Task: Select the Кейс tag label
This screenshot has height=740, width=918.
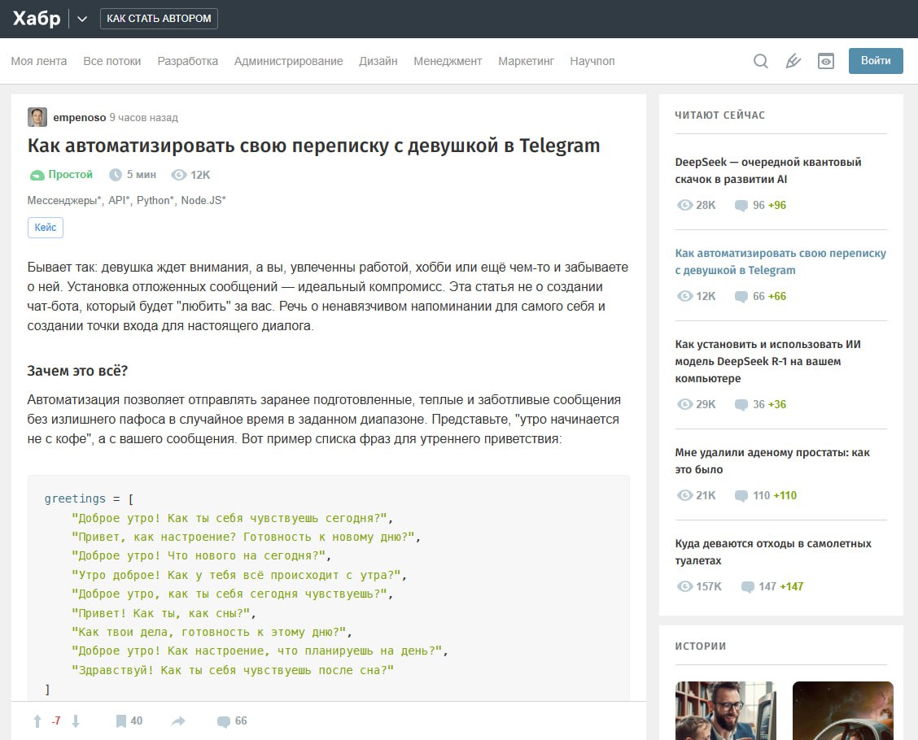Action: 46,228
